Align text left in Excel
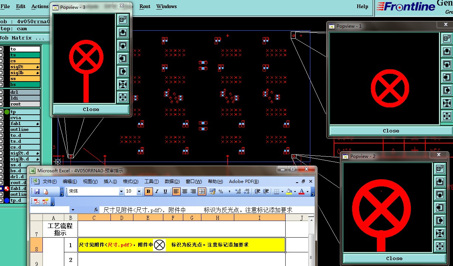Screen dimensions: 453x266 (x=176, y=191)
